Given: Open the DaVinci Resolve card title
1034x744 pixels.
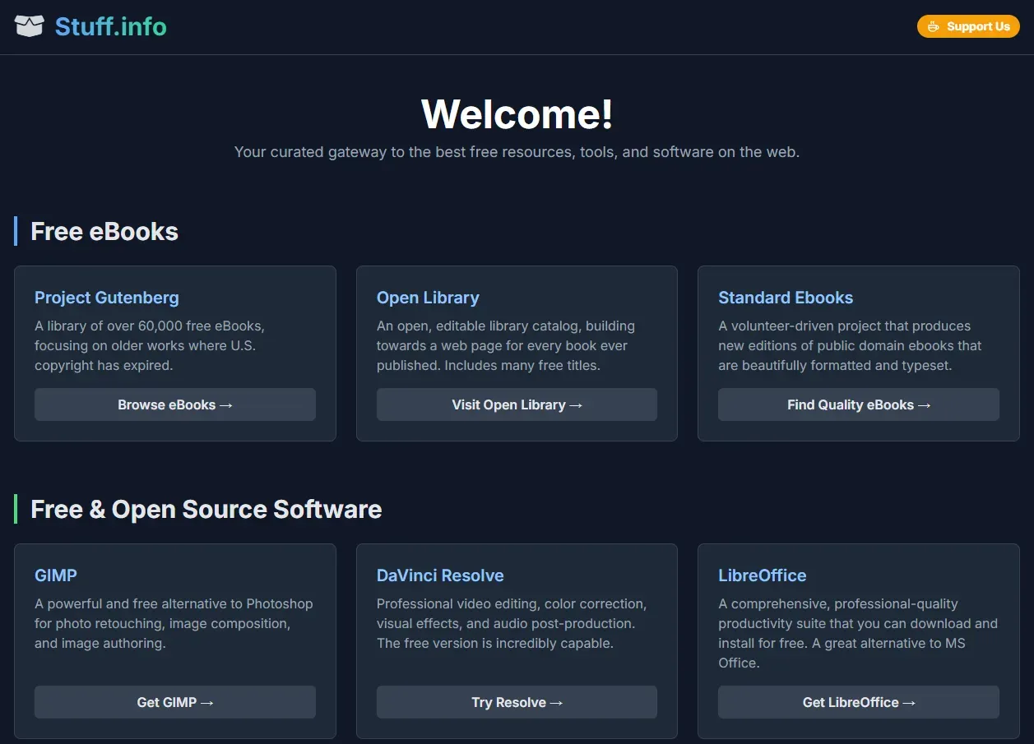Looking at the screenshot, I should pyautogui.click(x=440, y=575).
